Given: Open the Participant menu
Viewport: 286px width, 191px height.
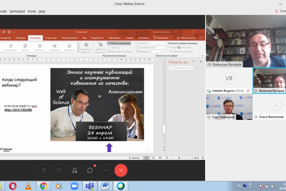Looking at the screenshot, I should (x=17, y=11).
